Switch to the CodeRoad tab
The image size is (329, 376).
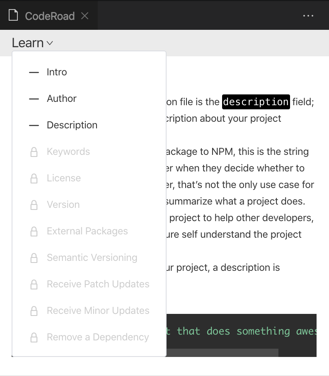coord(49,16)
